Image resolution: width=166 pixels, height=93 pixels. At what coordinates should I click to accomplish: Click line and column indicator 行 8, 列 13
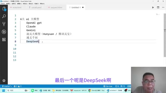click(x=120, y=86)
